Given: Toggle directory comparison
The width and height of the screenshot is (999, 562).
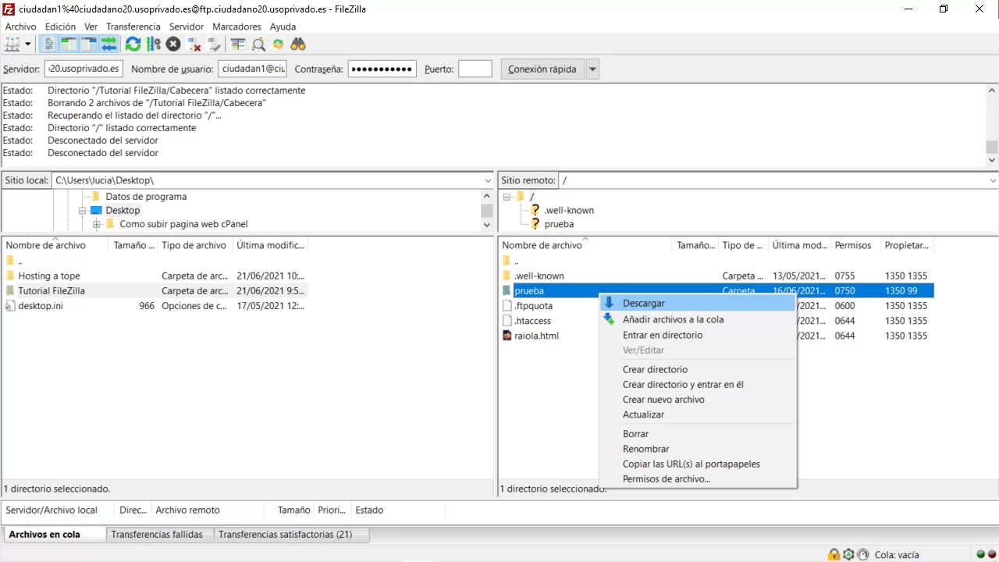Looking at the screenshot, I should coord(258,44).
